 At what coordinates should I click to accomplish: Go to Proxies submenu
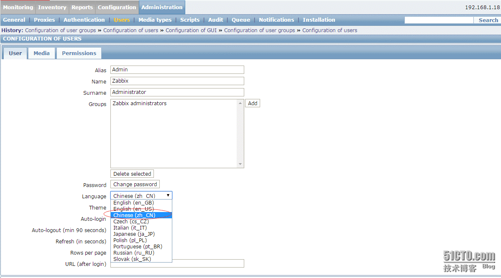coord(44,20)
